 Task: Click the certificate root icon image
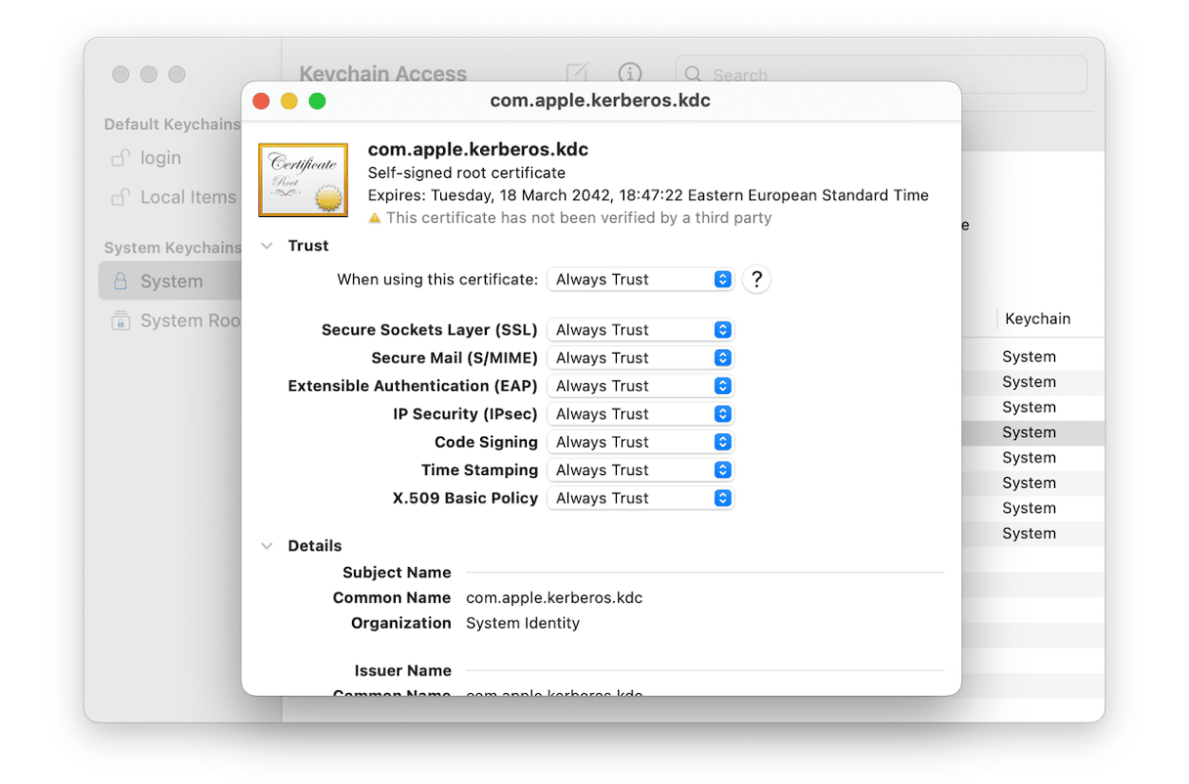[303, 180]
